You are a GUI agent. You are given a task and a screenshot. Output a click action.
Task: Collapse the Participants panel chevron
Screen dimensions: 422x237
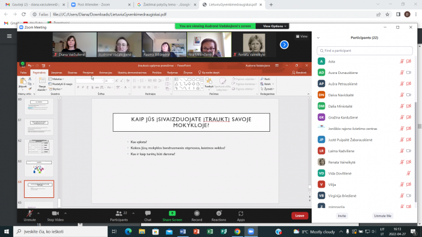[x=318, y=38]
